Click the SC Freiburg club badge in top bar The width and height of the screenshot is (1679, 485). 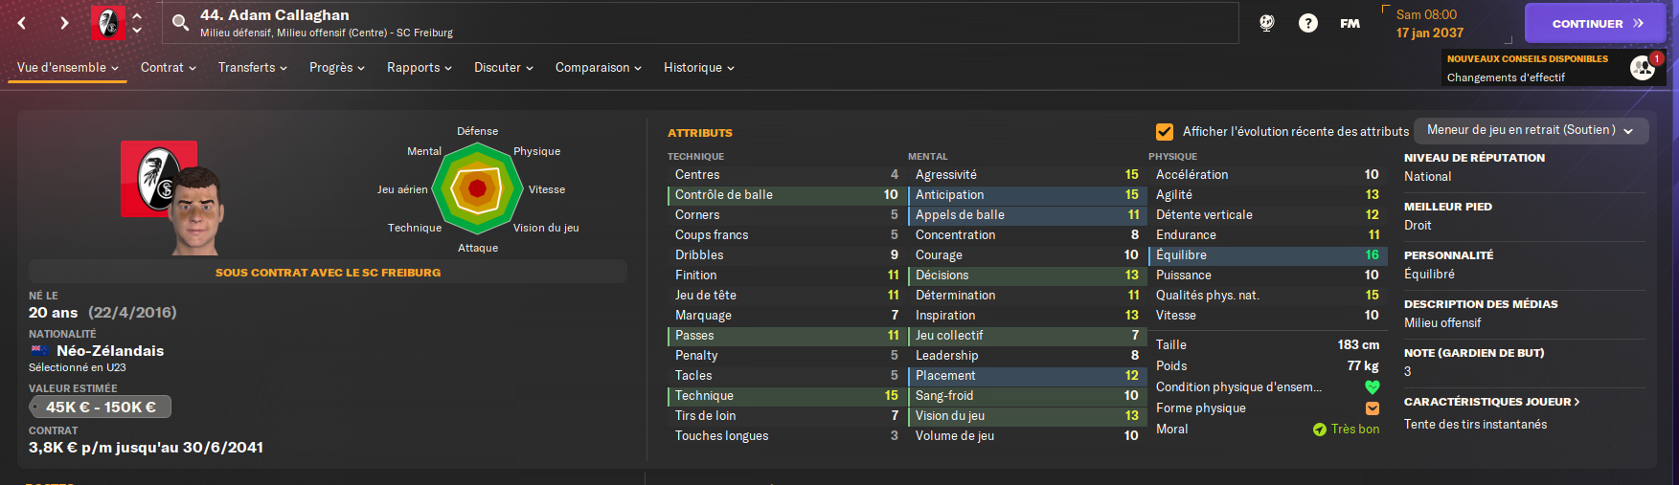click(107, 23)
